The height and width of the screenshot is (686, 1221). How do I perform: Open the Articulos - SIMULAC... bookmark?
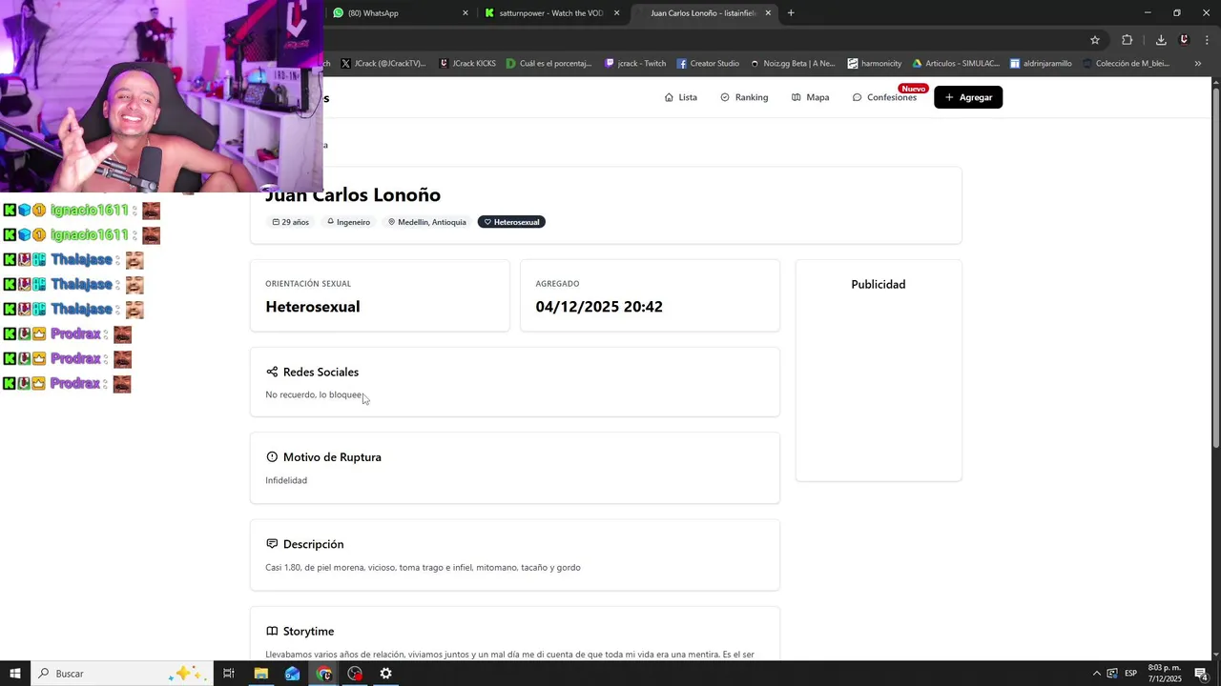pos(956,64)
